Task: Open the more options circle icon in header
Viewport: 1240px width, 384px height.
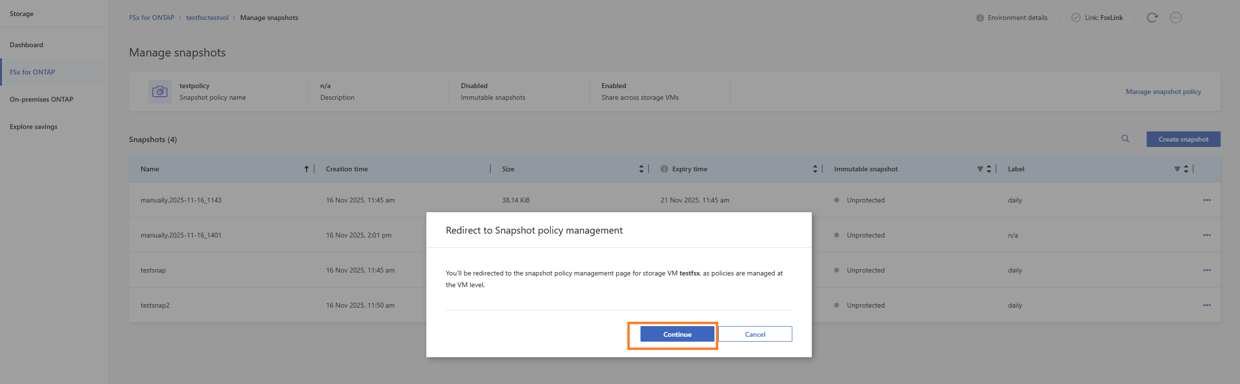Action: [1175, 18]
